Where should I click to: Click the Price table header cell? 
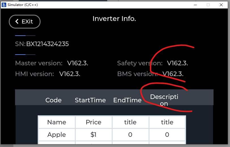(x=94, y=122)
